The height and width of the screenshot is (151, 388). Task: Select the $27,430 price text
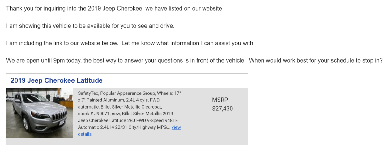pos(223,109)
